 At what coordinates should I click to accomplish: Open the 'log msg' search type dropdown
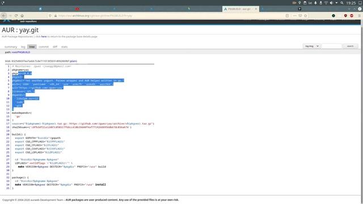(x=311, y=46)
